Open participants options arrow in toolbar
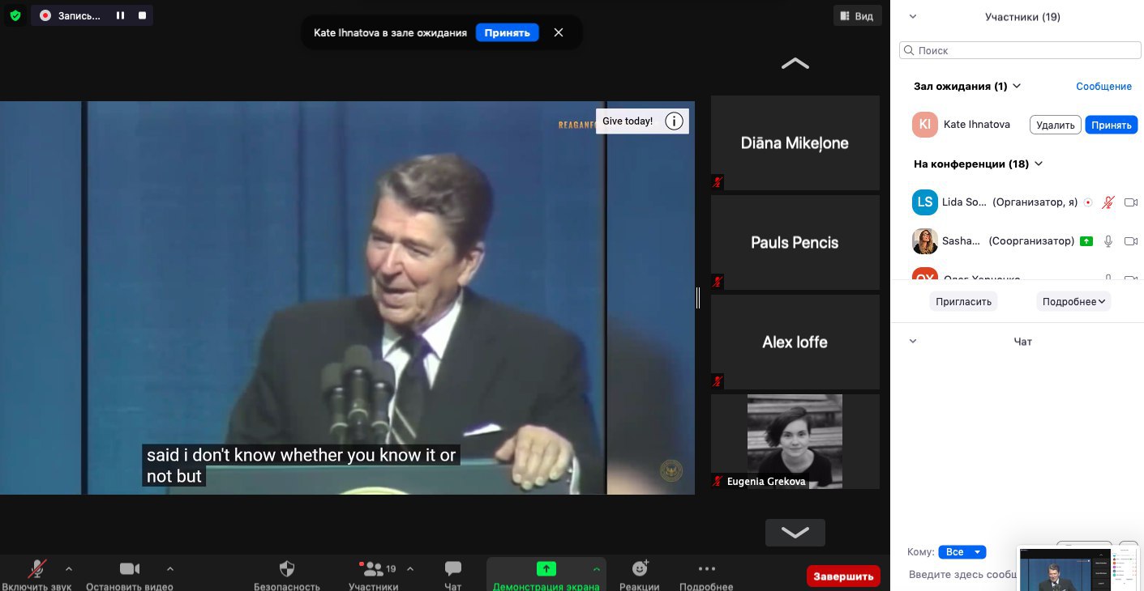1144x591 pixels. [x=409, y=568]
